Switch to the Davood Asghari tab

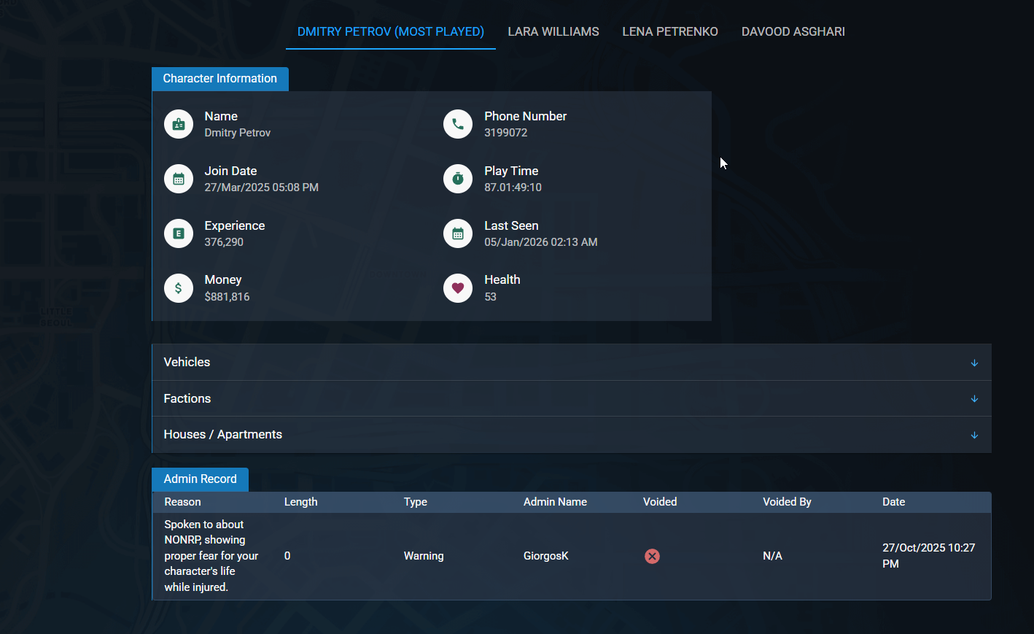pos(793,31)
